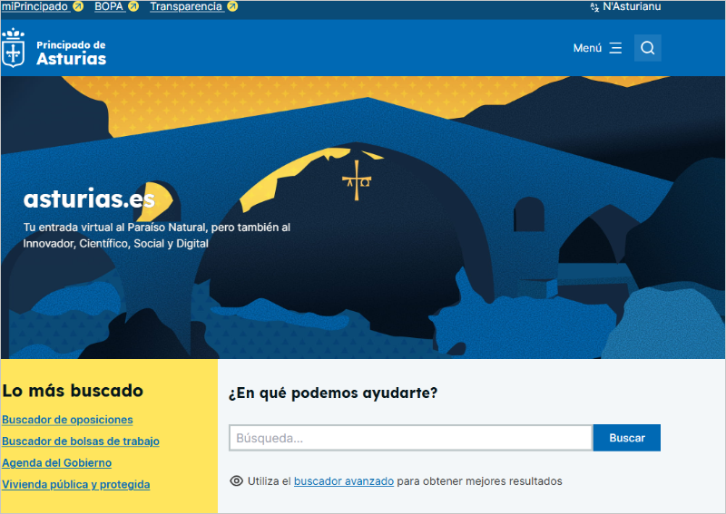Open the BOPA link
Viewport: 726px width, 514px height.
click(x=109, y=6)
